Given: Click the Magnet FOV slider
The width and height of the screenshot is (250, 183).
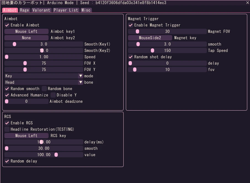Looking at the screenshot, I should click(167, 32).
